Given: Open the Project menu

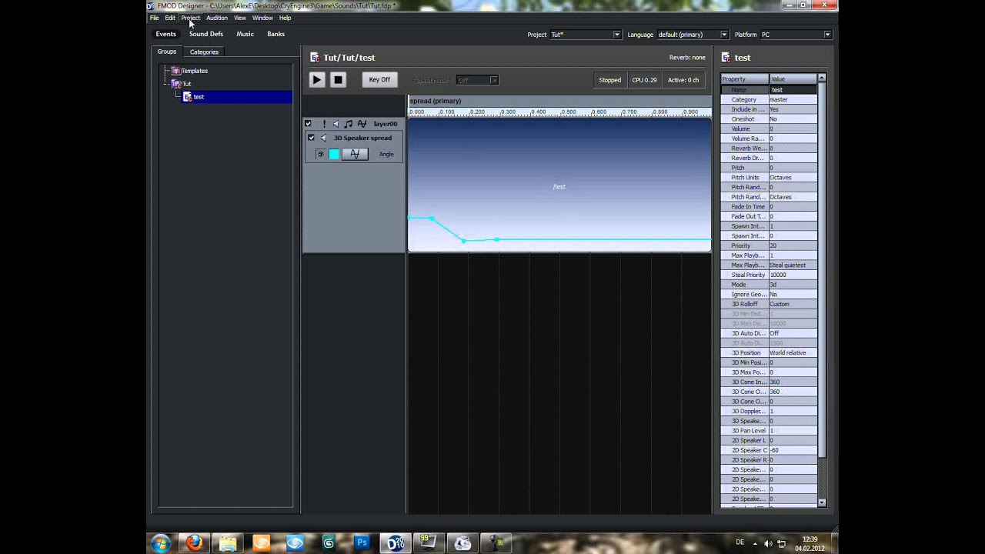Looking at the screenshot, I should tap(190, 18).
